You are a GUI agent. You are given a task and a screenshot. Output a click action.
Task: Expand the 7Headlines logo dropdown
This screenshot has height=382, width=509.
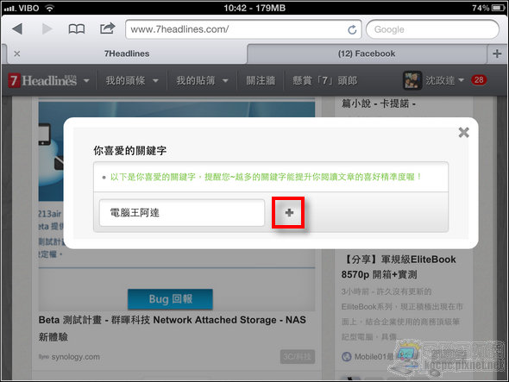[86, 80]
